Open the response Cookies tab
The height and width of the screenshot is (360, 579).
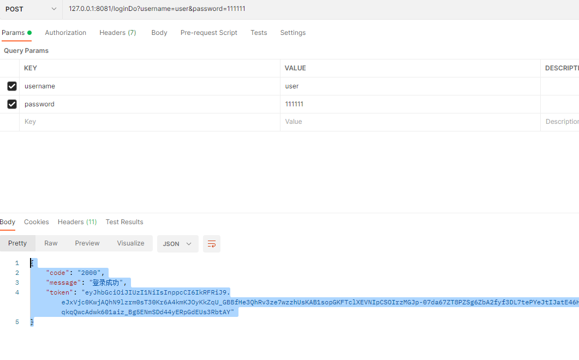36,222
